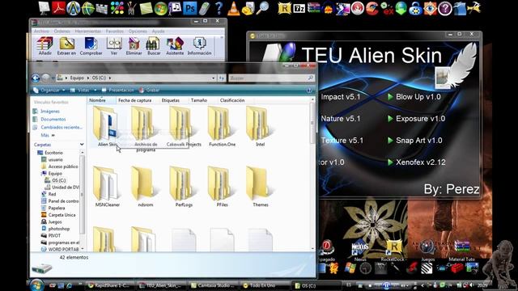This screenshot has height=291, width=518.
Task: Open Órdenes menu in WinRAR
Action: tap(62, 31)
